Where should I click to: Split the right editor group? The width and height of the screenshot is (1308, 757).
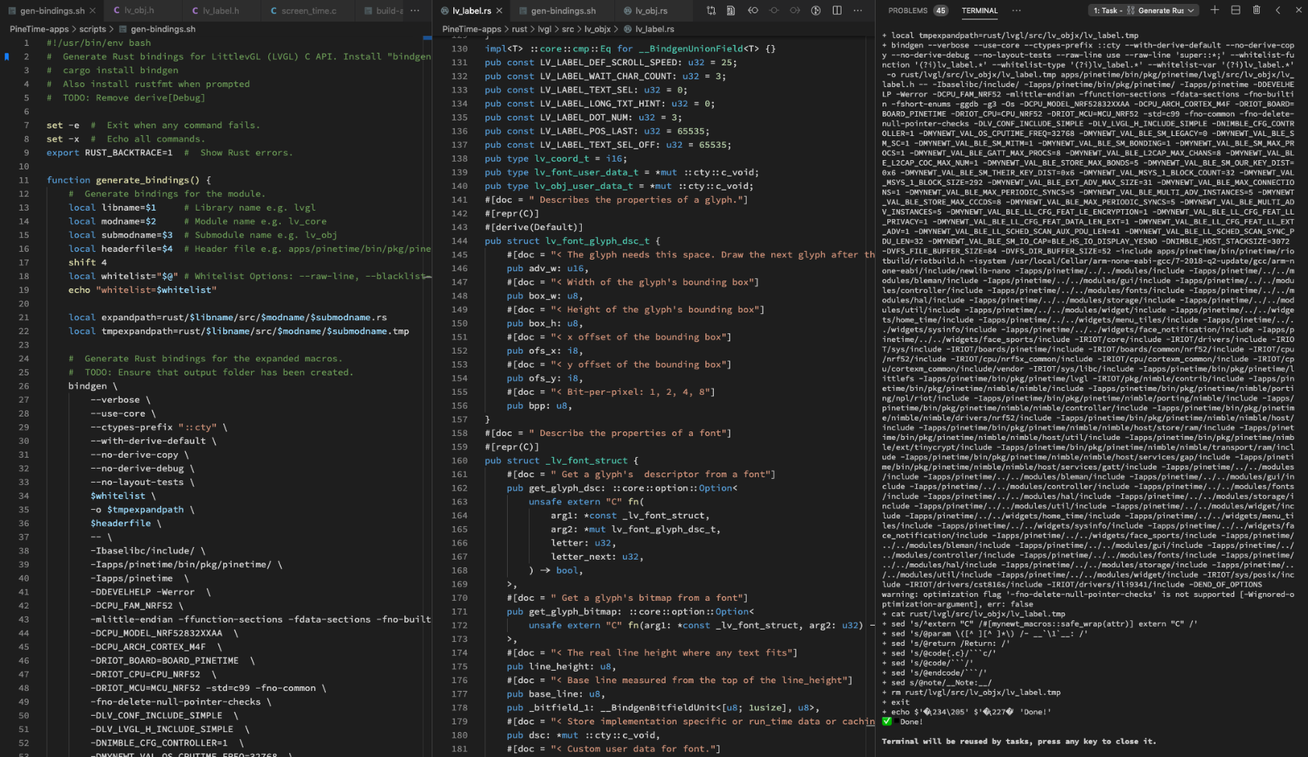[x=837, y=11]
